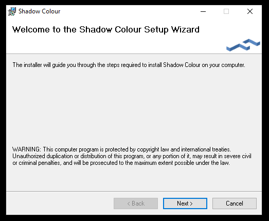Click the left chevron on the Back button
The width and height of the screenshot is (269, 221).
click(129, 204)
